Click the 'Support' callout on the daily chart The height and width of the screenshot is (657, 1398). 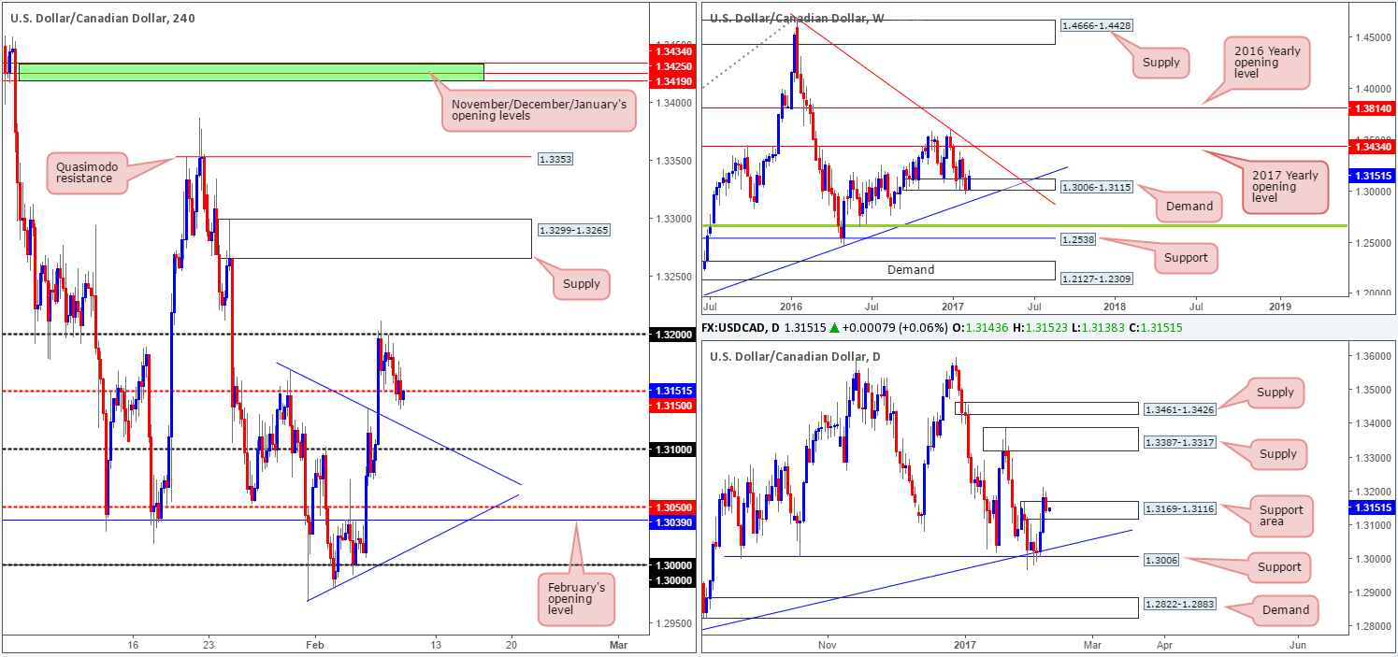pos(1279,567)
